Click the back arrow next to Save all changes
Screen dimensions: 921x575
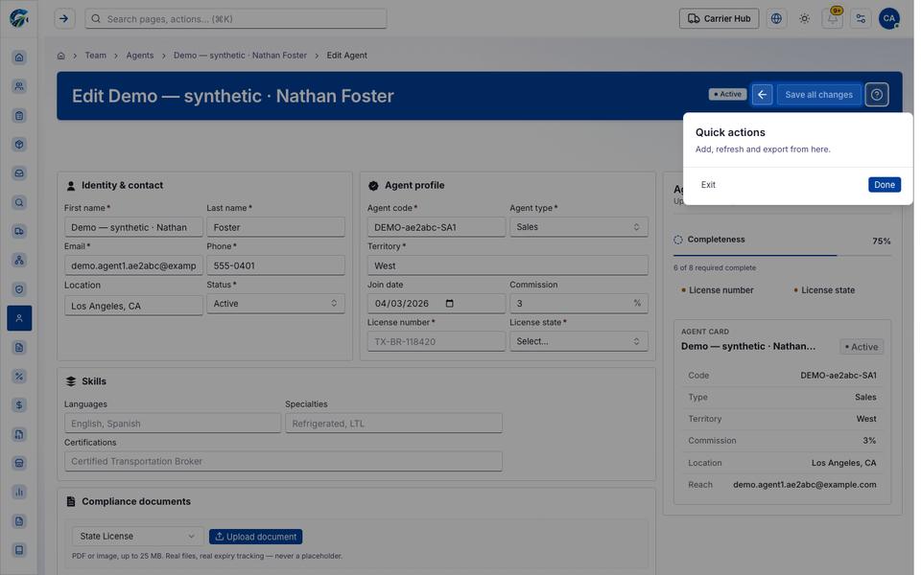pos(762,95)
